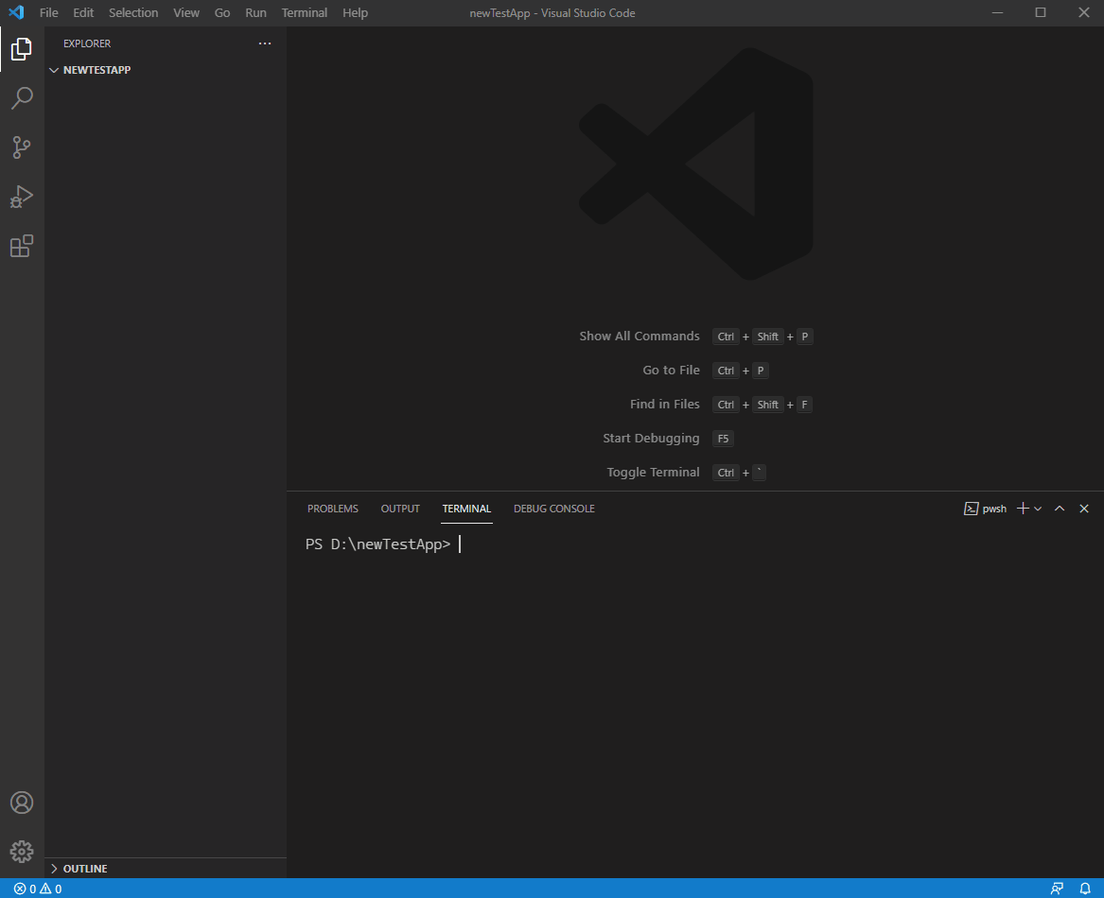
Task: Click the Go to File hint text
Action: click(671, 371)
